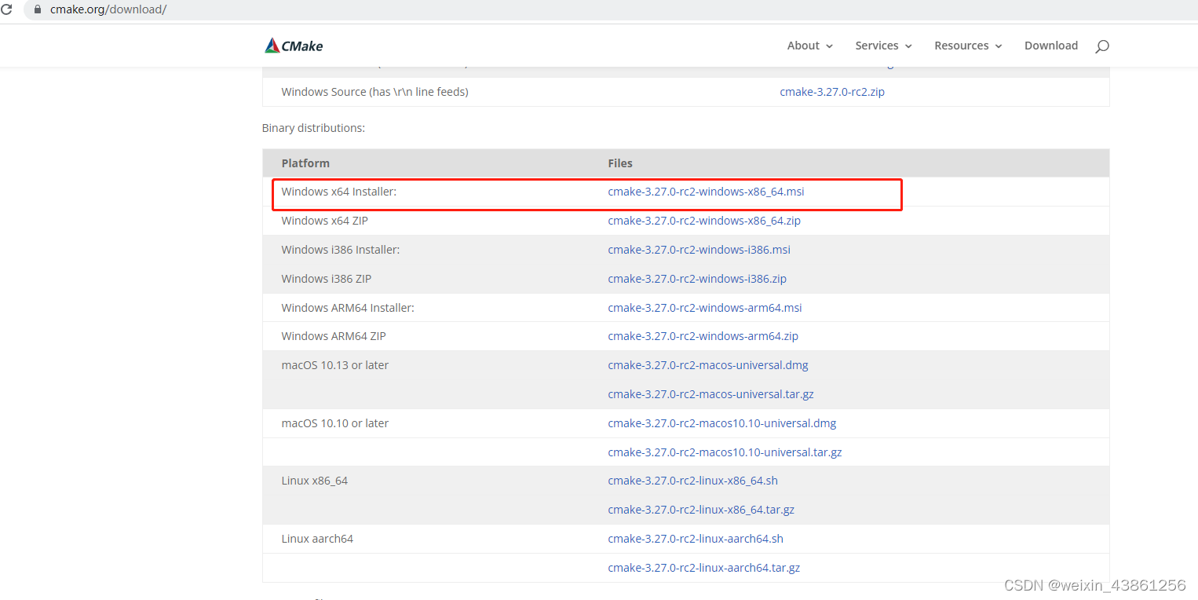Image resolution: width=1198 pixels, height=600 pixels.
Task: Download cmake-3.27.0-rc2-windows-arm64.zip
Action: (x=703, y=336)
